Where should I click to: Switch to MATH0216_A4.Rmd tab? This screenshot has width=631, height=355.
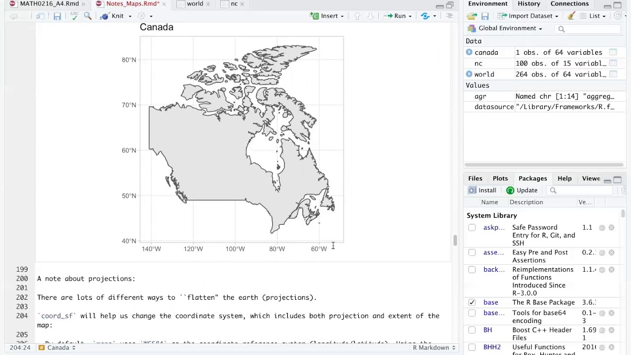click(x=49, y=4)
